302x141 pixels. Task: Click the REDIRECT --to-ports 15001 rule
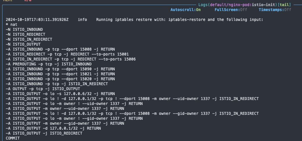67,54
